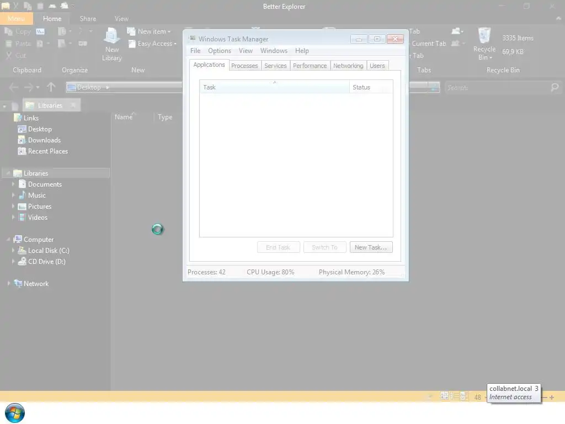Click the Windows Start orb

pos(15,413)
